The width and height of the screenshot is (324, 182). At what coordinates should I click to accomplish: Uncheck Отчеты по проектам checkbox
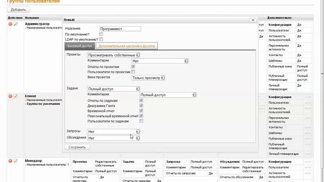(133, 67)
